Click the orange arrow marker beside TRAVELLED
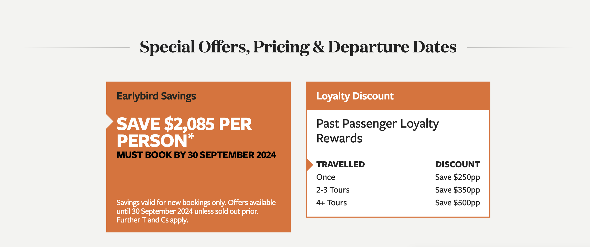 coord(310,165)
